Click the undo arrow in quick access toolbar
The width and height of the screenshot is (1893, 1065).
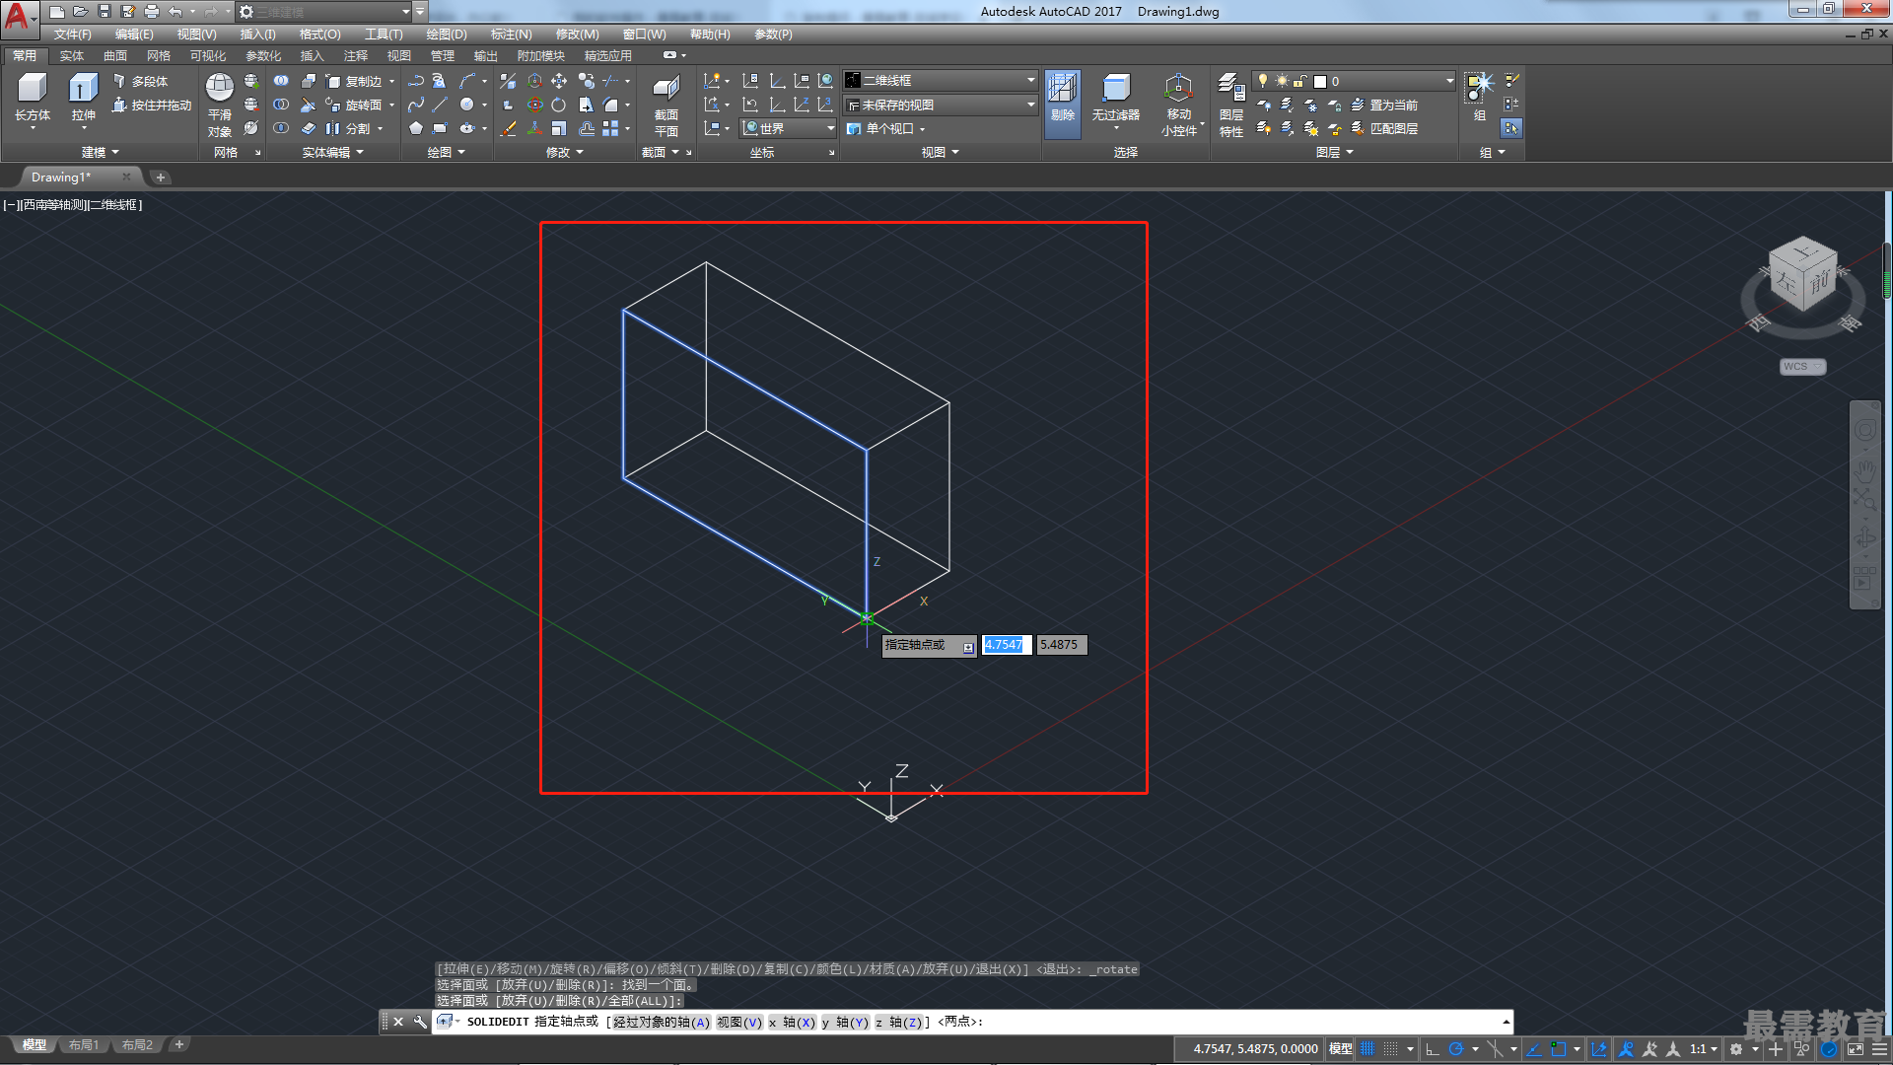(175, 12)
